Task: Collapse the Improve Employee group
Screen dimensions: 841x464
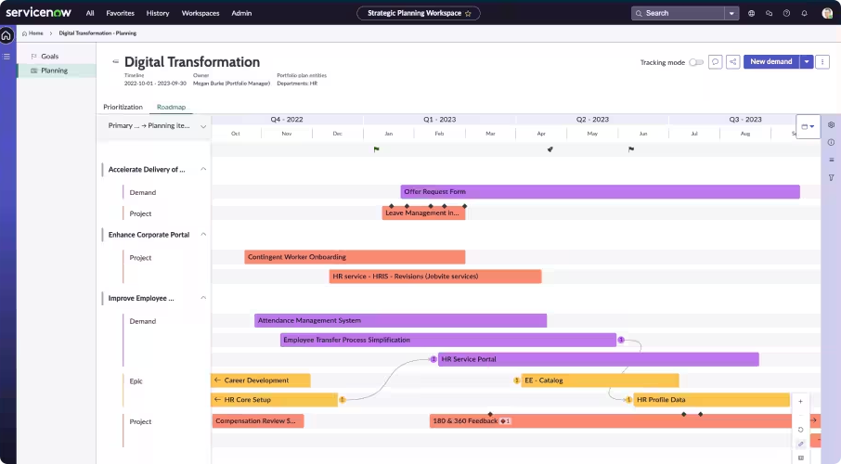Action: pyautogui.click(x=203, y=299)
